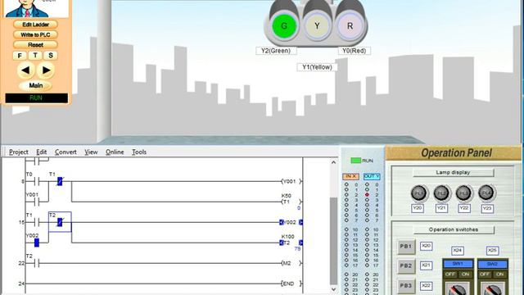The height and width of the screenshot is (295, 524).
Task: Click the green G traffic light
Action: pos(284,25)
